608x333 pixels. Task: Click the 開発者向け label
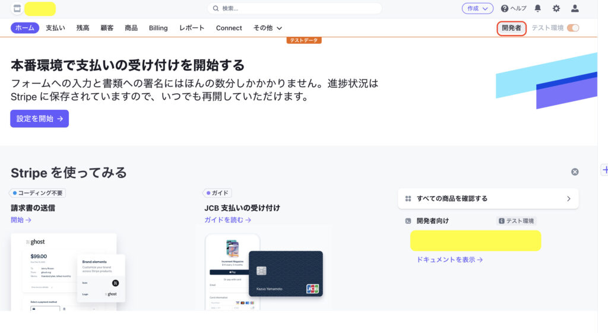coord(433,221)
